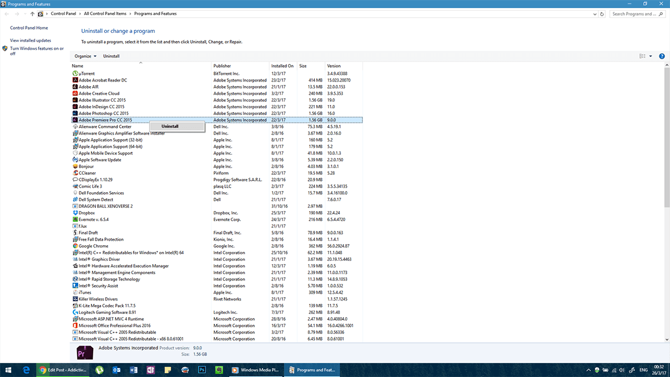Click the Control Panel breadcrumb

tap(63, 14)
